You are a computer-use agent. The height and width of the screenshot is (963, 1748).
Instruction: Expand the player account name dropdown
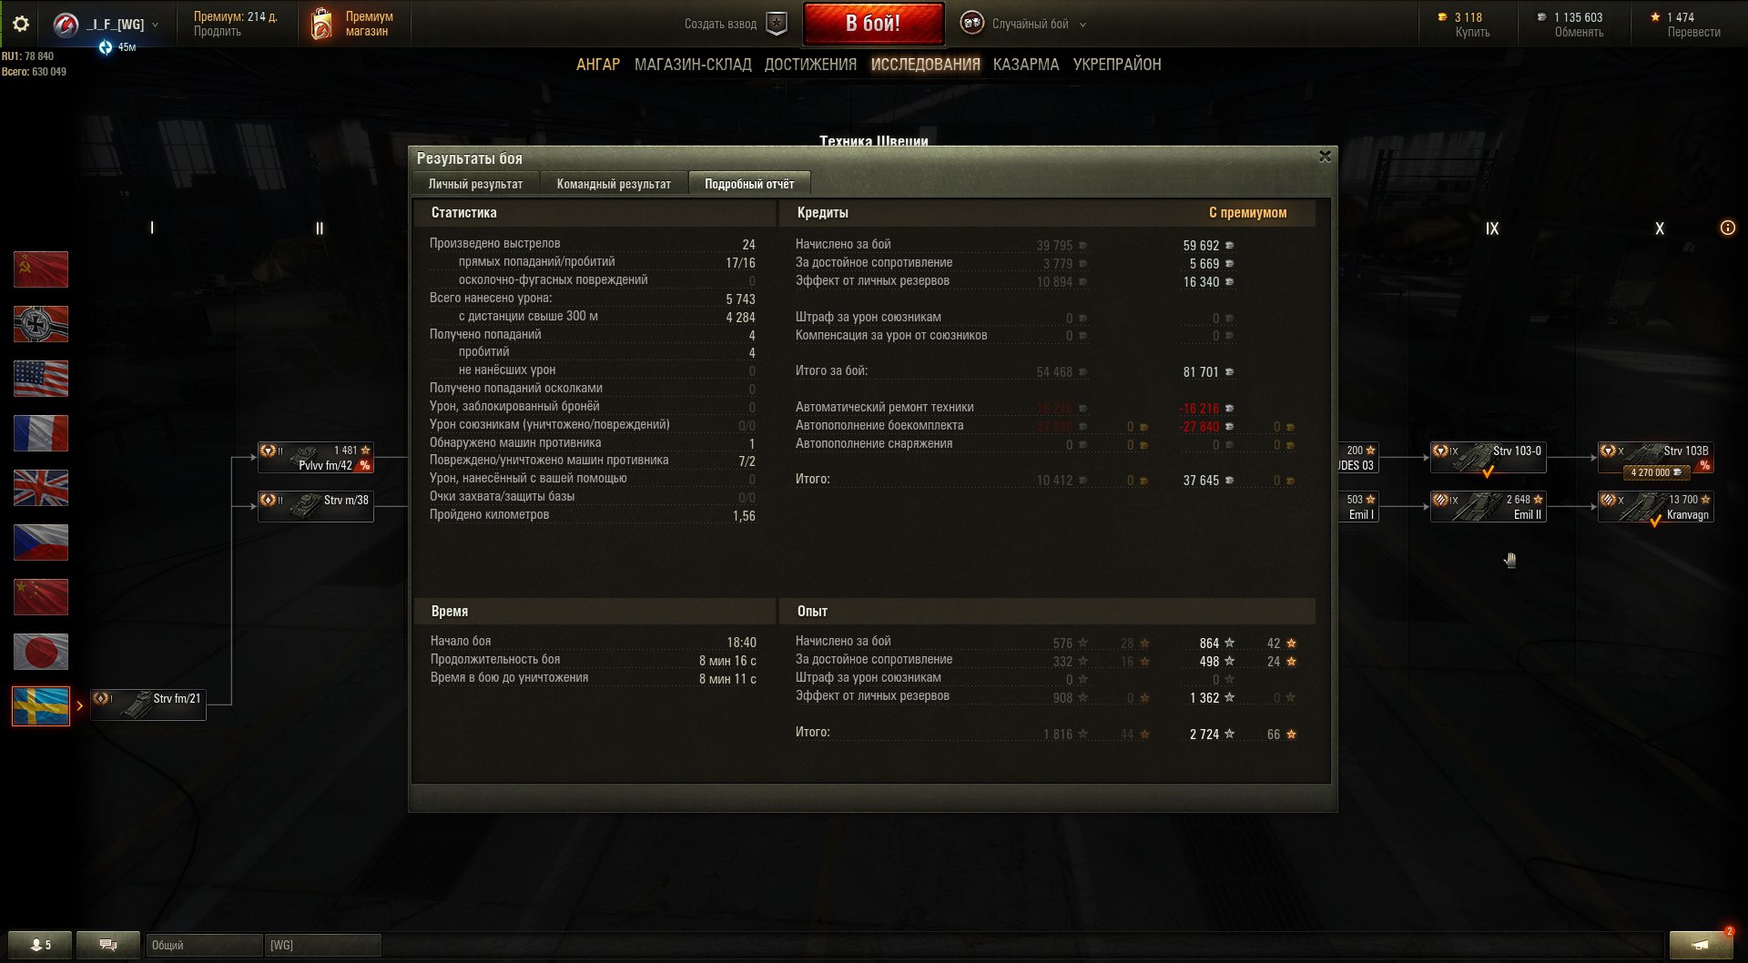[x=156, y=25]
